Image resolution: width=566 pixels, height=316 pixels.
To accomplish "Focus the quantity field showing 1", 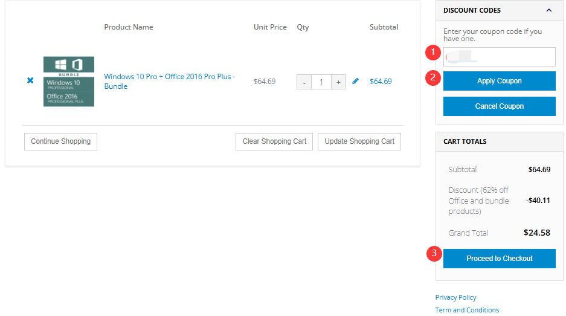I will coord(321,82).
